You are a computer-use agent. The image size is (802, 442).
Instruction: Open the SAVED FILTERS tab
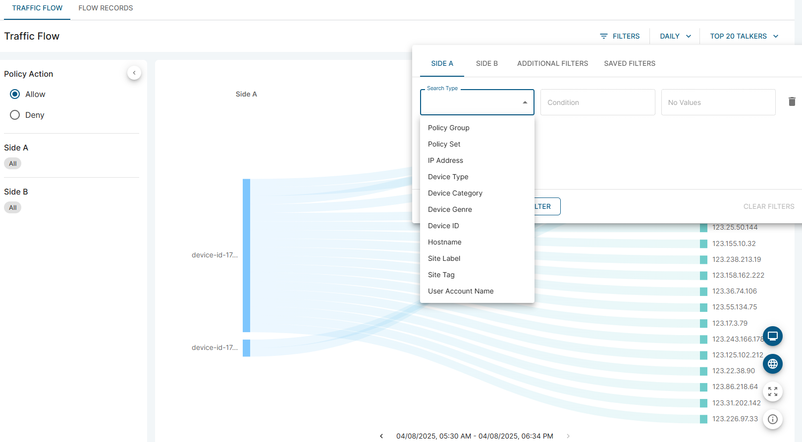point(630,63)
